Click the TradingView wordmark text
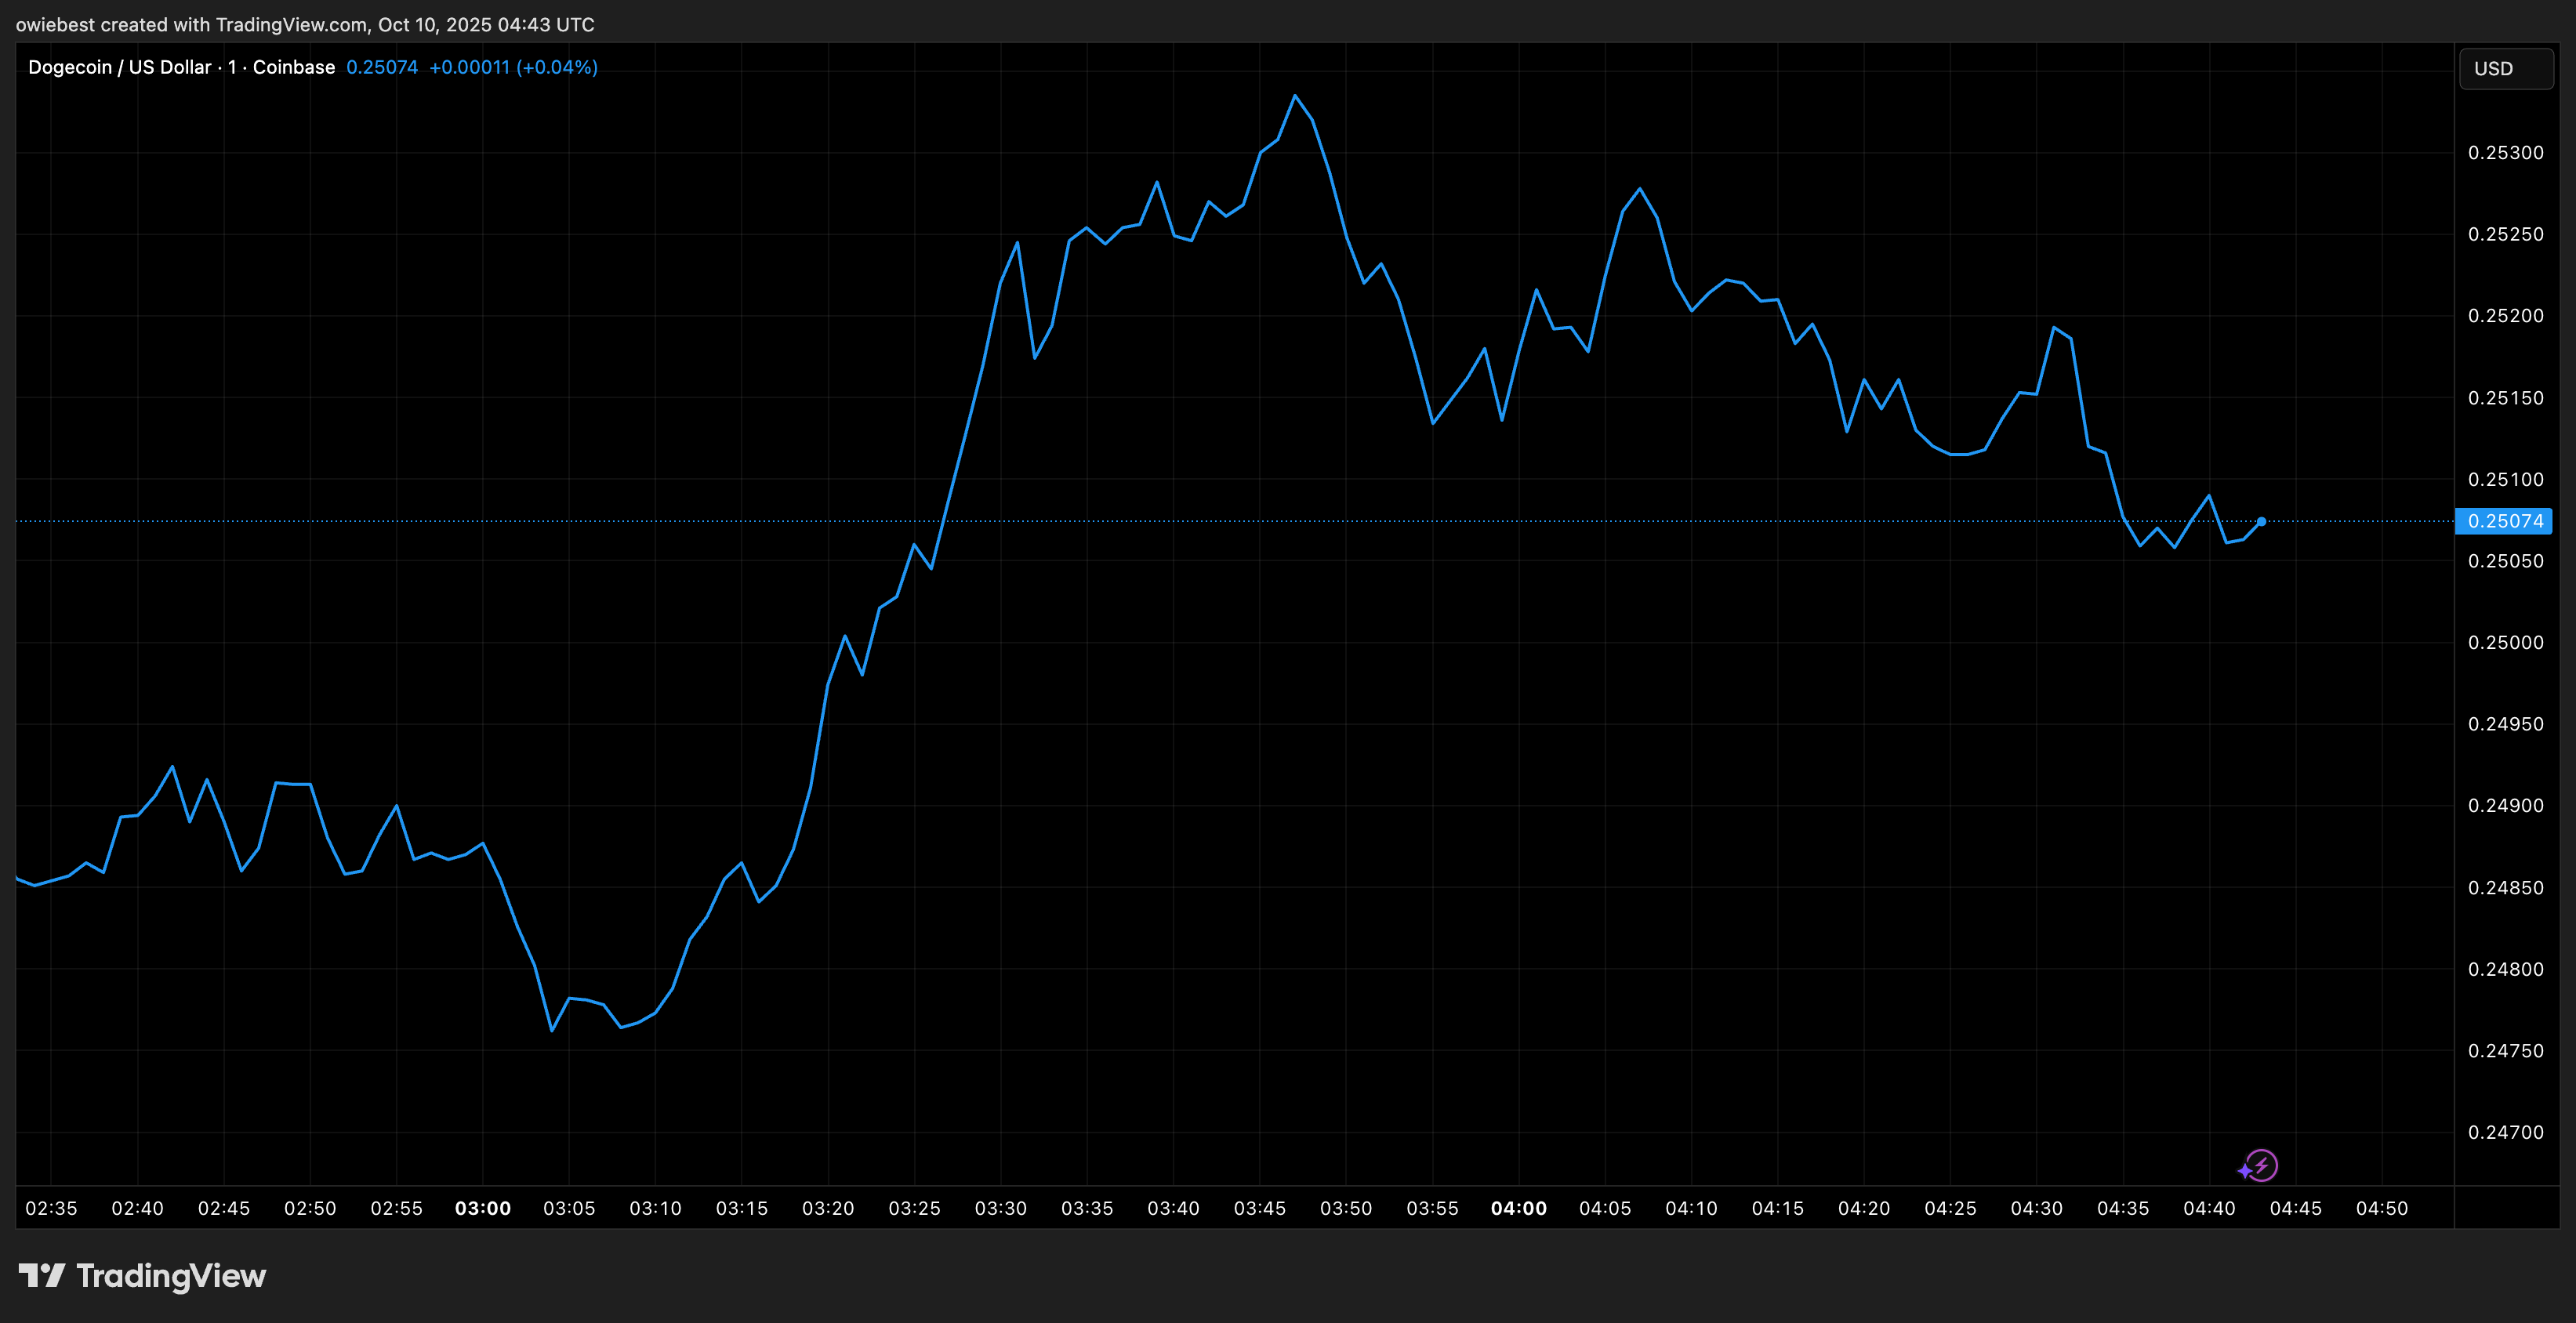This screenshot has height=1323, width=2576. tap(171, 1276)
